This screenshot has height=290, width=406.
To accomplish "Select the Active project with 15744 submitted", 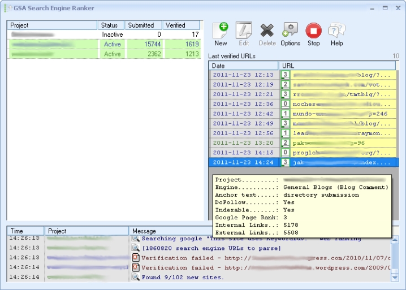I will [103, 44].
